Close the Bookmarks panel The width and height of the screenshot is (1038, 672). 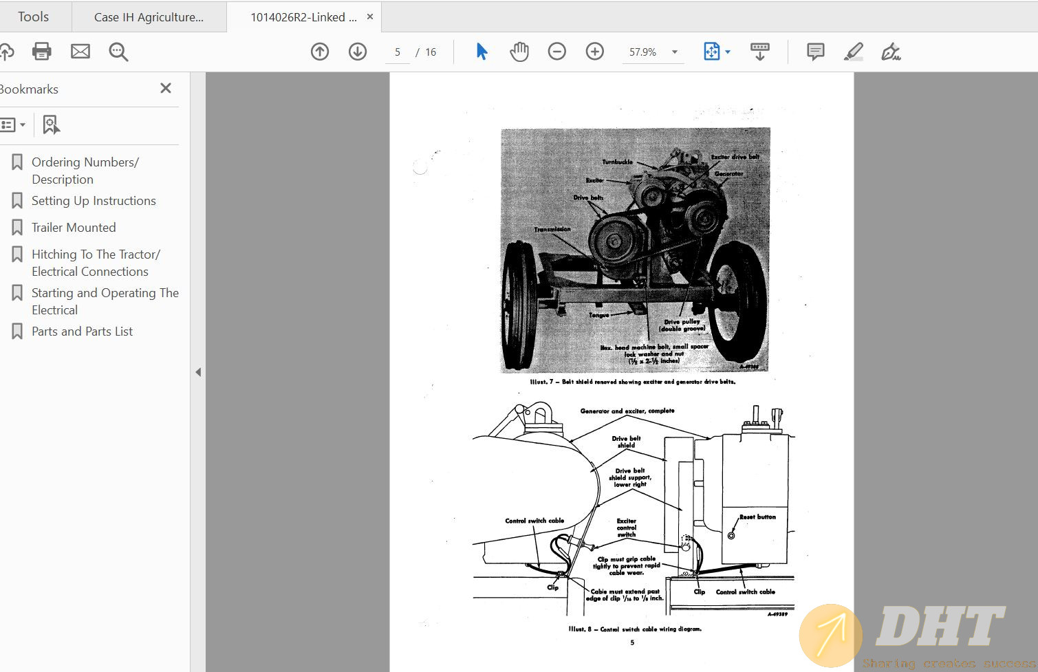pos(166,88)
